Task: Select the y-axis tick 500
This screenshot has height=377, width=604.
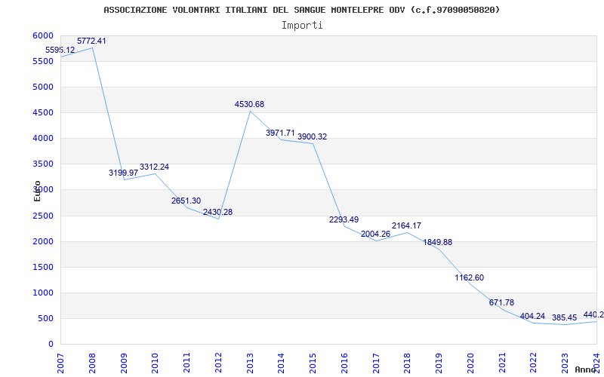Action: pos(46,318)
